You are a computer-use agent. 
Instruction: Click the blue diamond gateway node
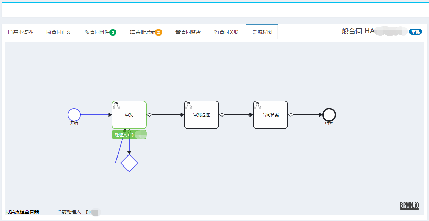[129, 163]
